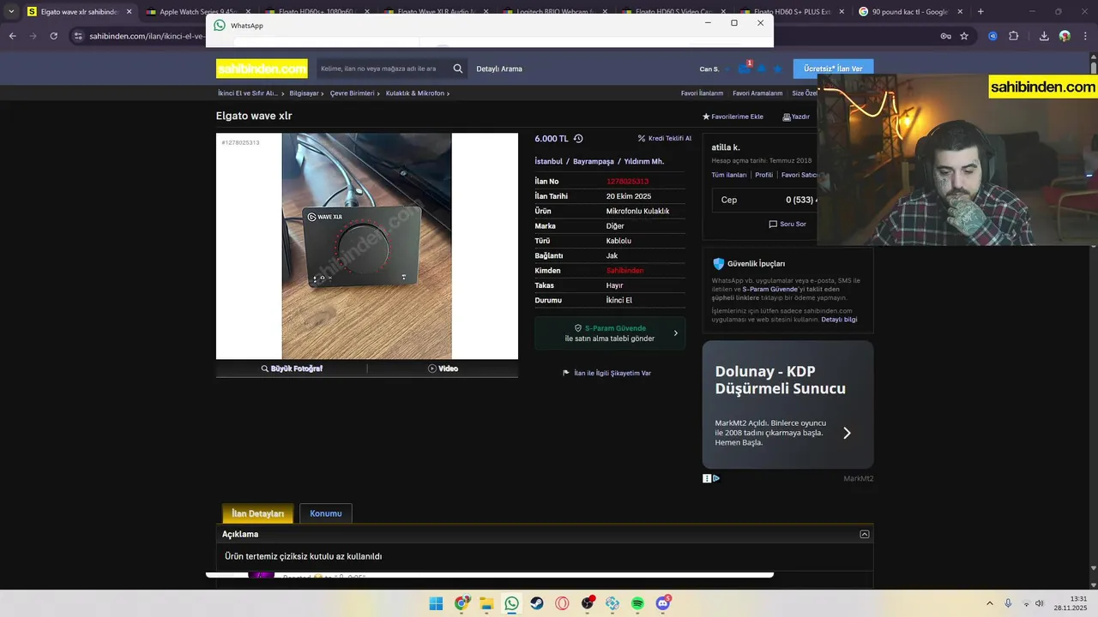The width and height of the screenshot is (1098, 617).
Task: Click İstanbul location link
Action: (x=548, y=161)
